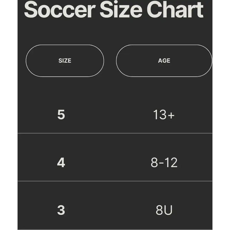Click the 8U age entry
The image size is (230, 230).
click(164, 210)
